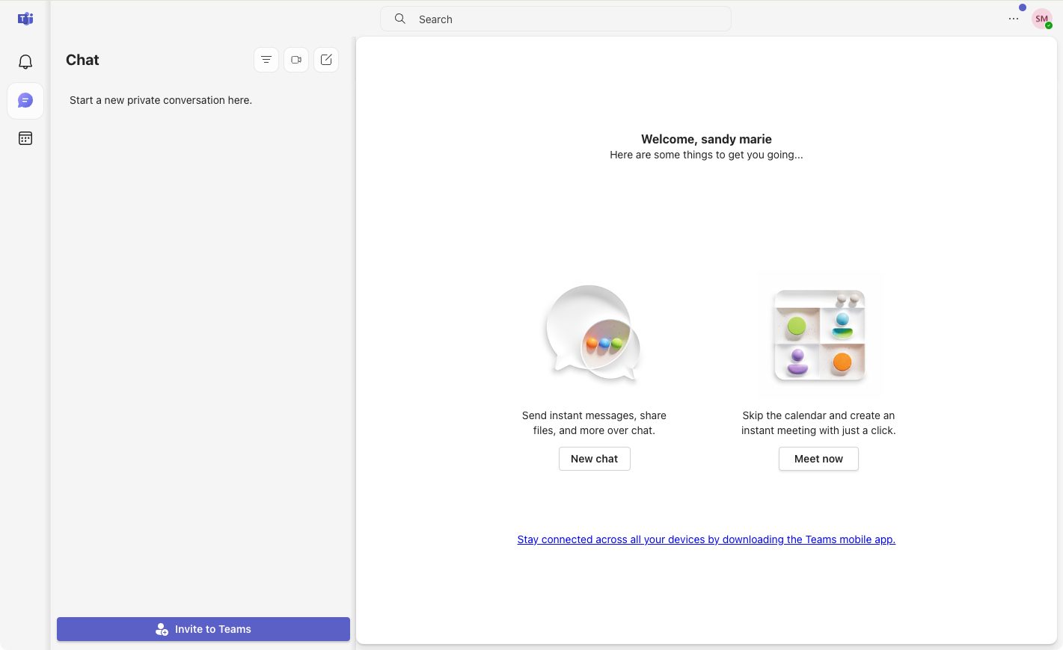The height and width of the screenshot is (650, 1063).
Task: Click the "Welcome, sandy marie" heading
Action: click(x=706, y=139)
